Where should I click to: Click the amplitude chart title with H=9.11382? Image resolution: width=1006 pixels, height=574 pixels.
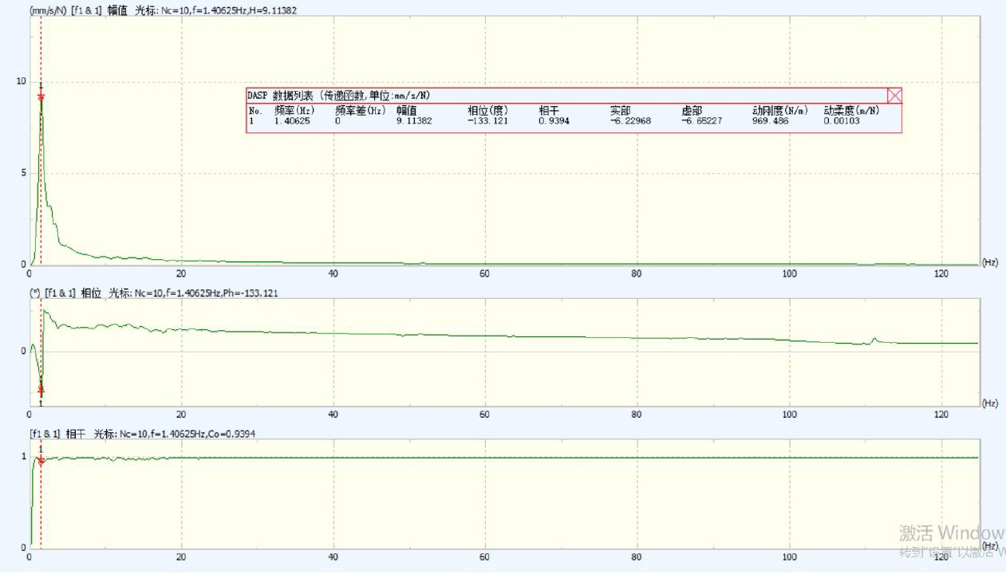164,10
